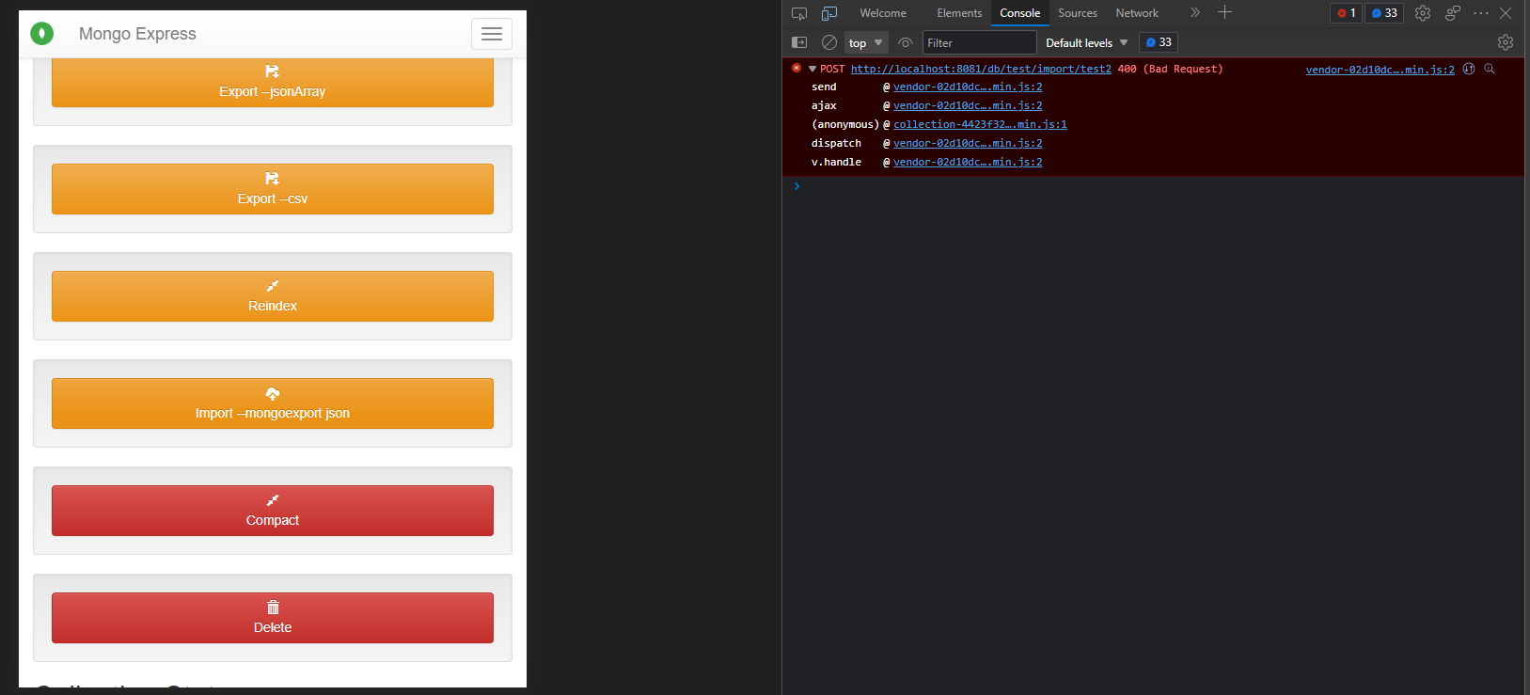Image resolution: width=1530 pixels, height=695 pixels.
Task: Clear the console with the ban icon
Action: (829, 42)
